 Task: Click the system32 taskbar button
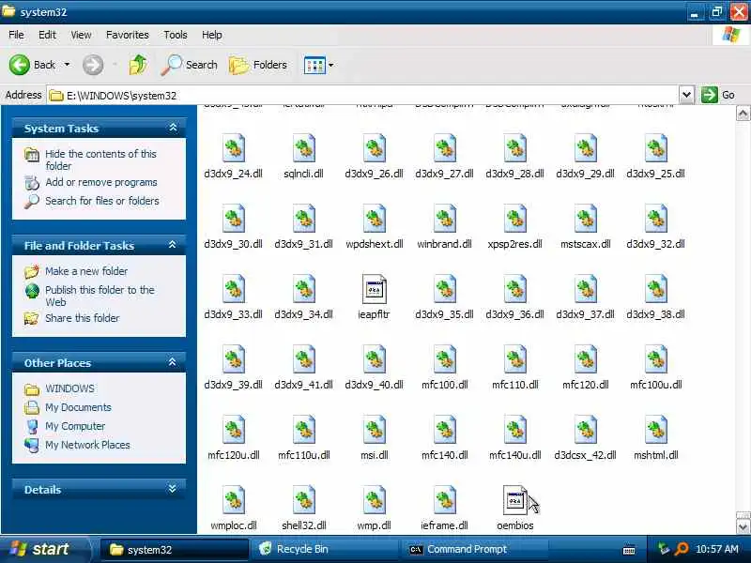pos(175,549)
